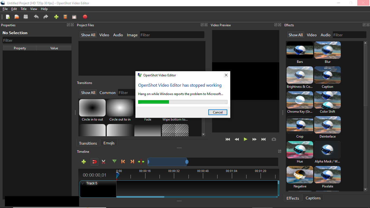Click the Open Project folder icon
Viewport: 370px width, 208px height.
click(17, 17)
